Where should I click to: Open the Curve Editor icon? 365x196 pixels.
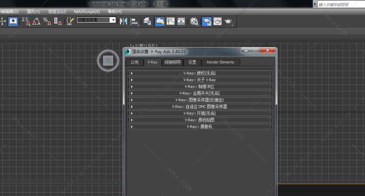click(171, 21)
